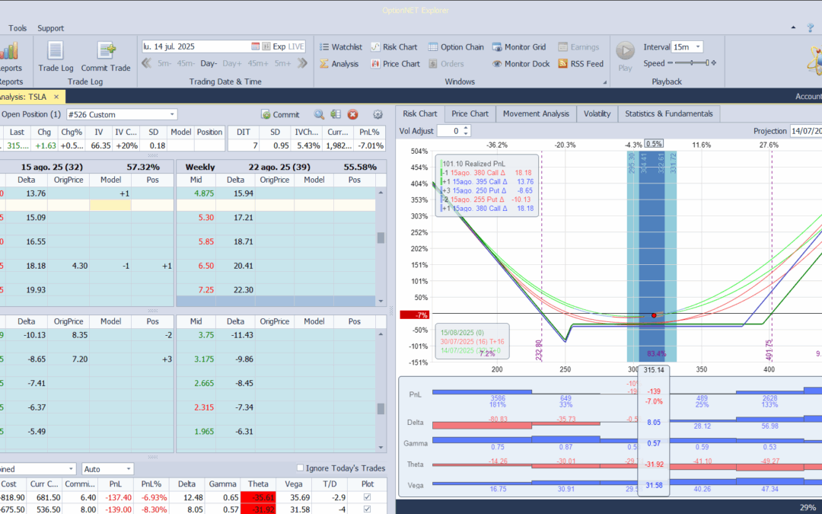This screenshot has height=514, width=822.
Task: Click the Exp expiration toggle icon
Action: pos(266,46)
